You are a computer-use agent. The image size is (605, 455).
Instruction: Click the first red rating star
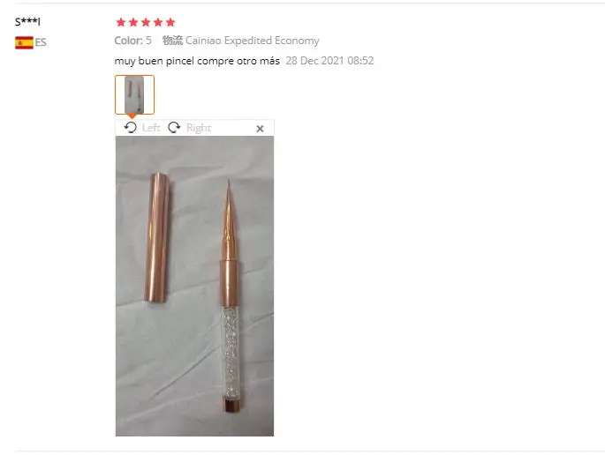click(x=121, y=22)
